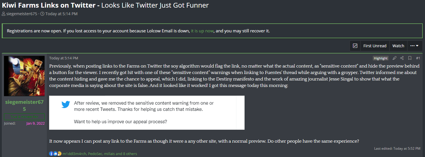The height and width of the screenshot is (157, 425).
Task: Click the Twitter bird logo in the embedded image
Action: [66, 105]
